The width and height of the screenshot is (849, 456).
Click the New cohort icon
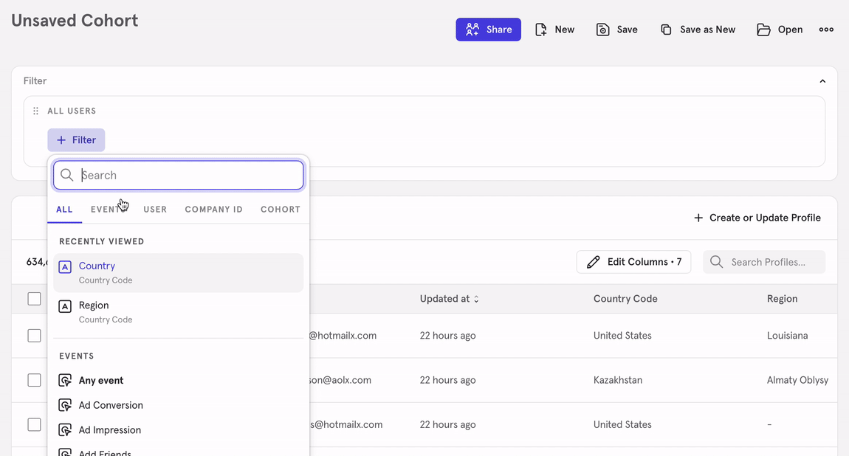click(x=541, y=30)
